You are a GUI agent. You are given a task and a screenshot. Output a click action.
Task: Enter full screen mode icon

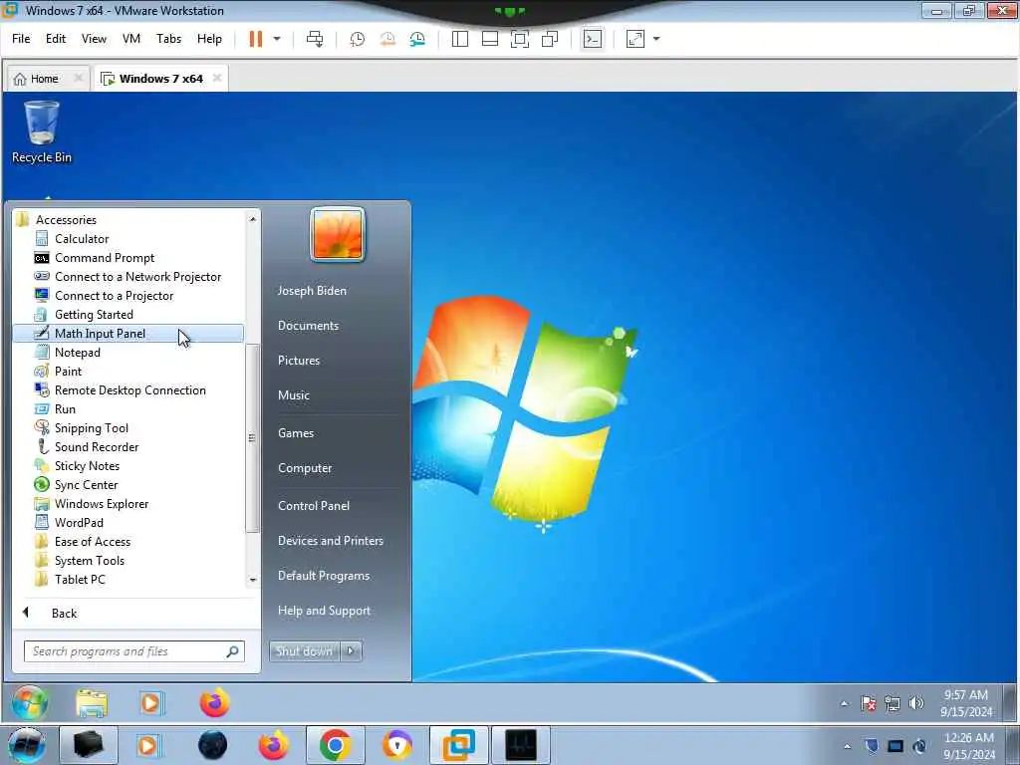click(520, 39)
